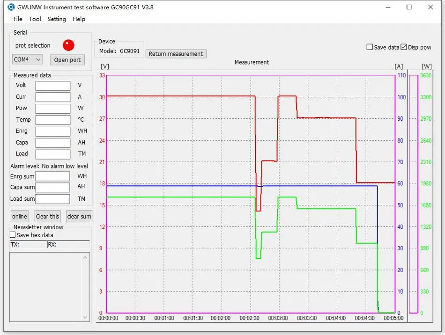Open the Help menu
The height and width of the screenshot is (335, 445).
[x=79, y=19]
